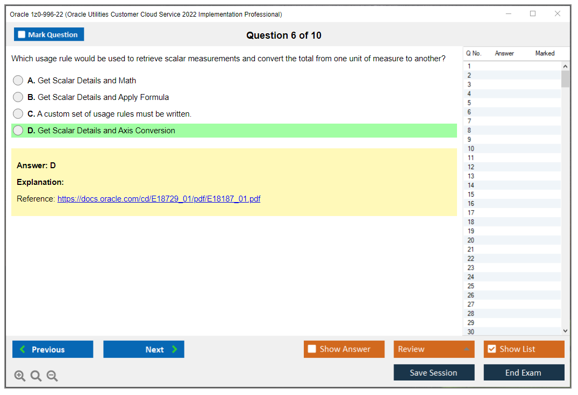Click the scroll-down arrow on question list
578x395 pixels.
tap(565, 331)
